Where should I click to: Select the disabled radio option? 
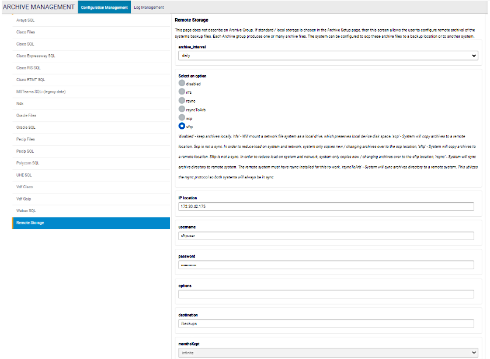click(182, 84)
